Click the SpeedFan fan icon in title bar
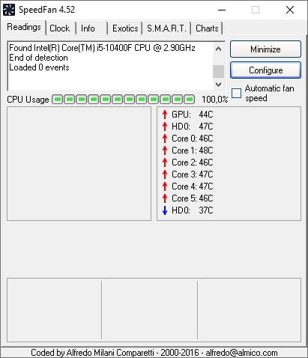 coord(9,10)
